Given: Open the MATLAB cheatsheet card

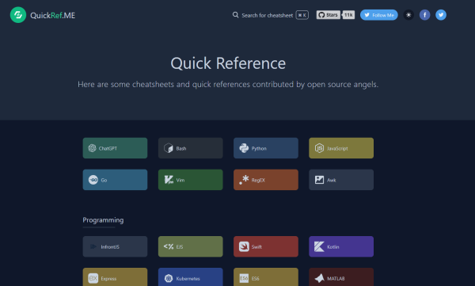Looking at the screenshot, I should (341, 277).
